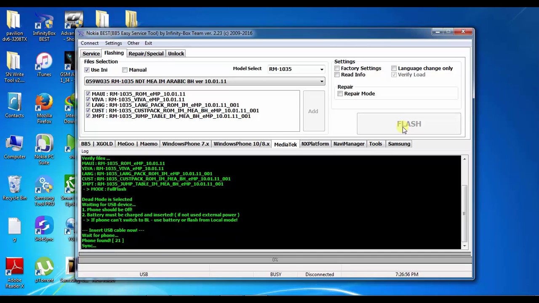Enable Repair Mode checkbox
The width and height of the screenshot is (539, 303).
[340, 93]
